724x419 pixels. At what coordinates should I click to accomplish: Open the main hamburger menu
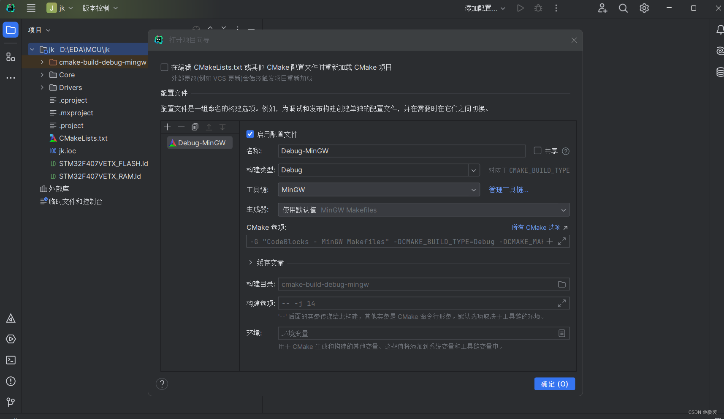(x=31, y=8)
